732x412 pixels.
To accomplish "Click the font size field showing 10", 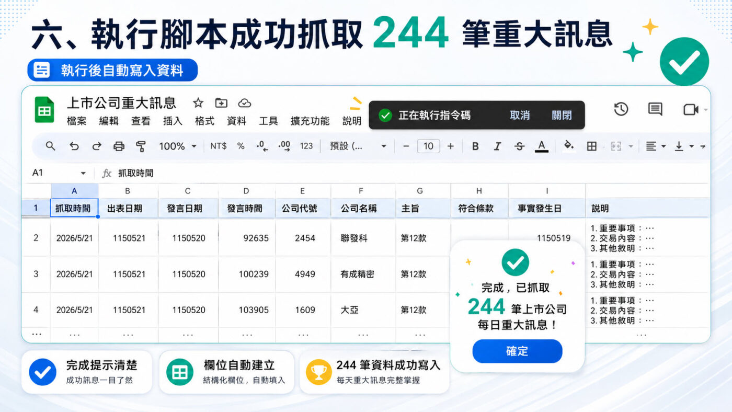I will tap(428, 146).
